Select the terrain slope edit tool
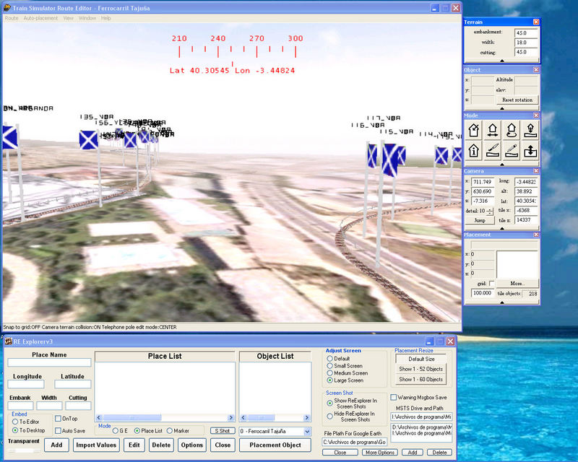 (492, 150)
